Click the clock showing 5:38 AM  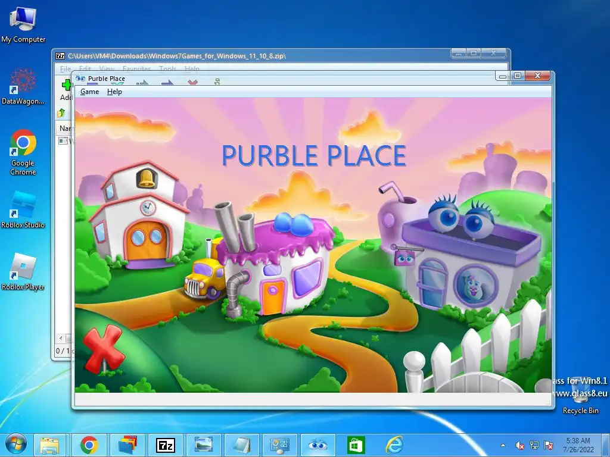578,445
